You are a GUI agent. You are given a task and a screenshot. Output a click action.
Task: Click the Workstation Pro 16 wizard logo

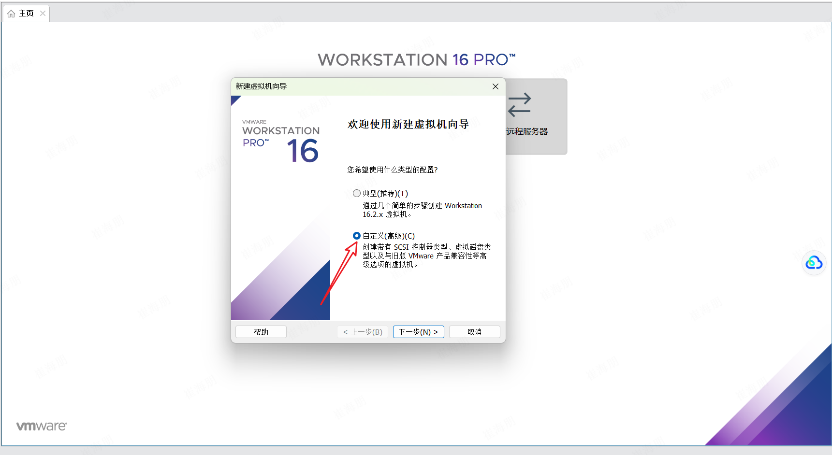pyautogui.click(x=281, y=141)
